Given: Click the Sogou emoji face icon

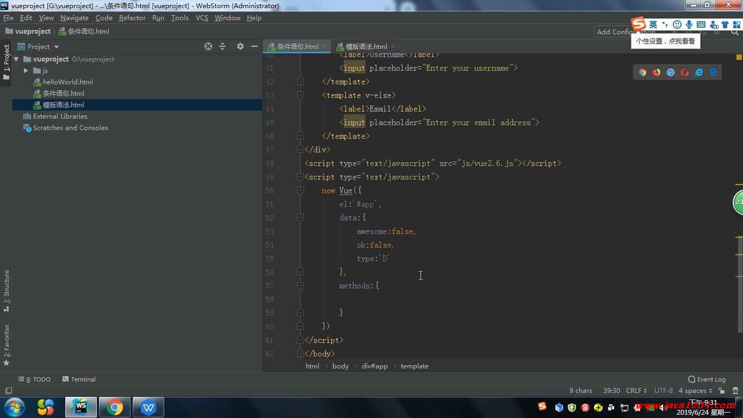Looking at the screenshot, I should click(677, 24).
